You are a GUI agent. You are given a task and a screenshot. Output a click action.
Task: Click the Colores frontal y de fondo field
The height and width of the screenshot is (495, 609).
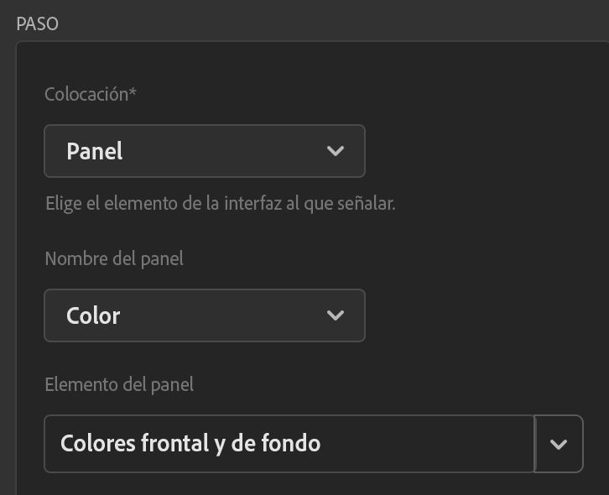(x=289, y=444)
